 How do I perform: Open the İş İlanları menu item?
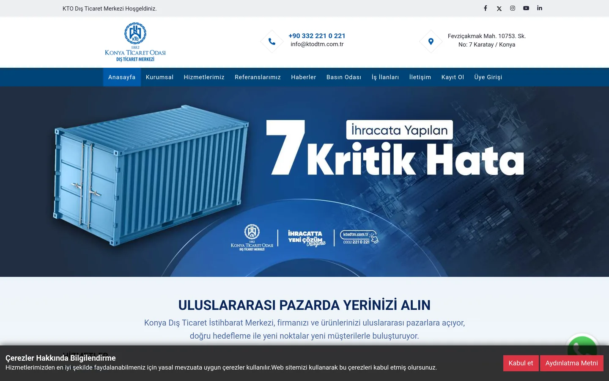point(385,77)
